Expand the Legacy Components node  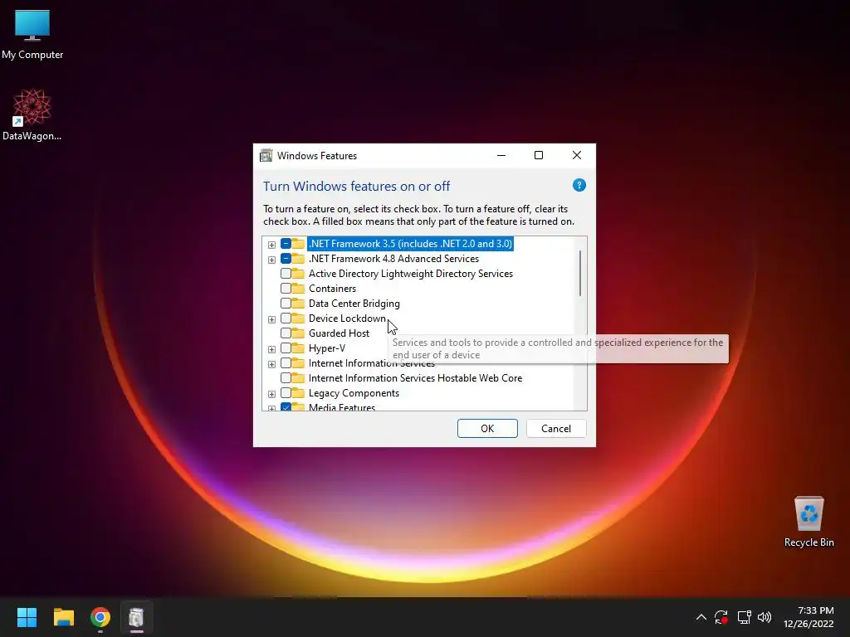tap(271, 394)
